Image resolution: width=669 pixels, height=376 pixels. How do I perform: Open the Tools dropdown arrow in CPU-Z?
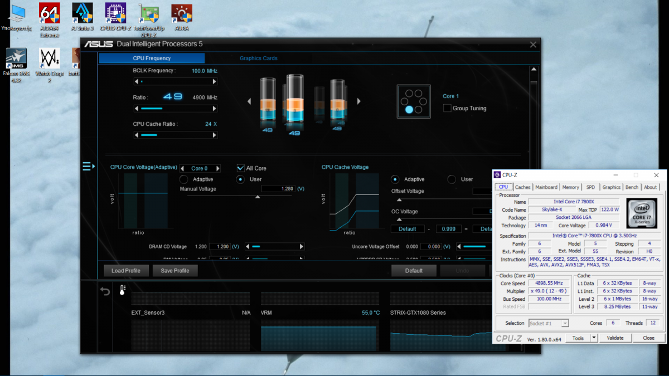pyautogui.click(x=594, y=338)
